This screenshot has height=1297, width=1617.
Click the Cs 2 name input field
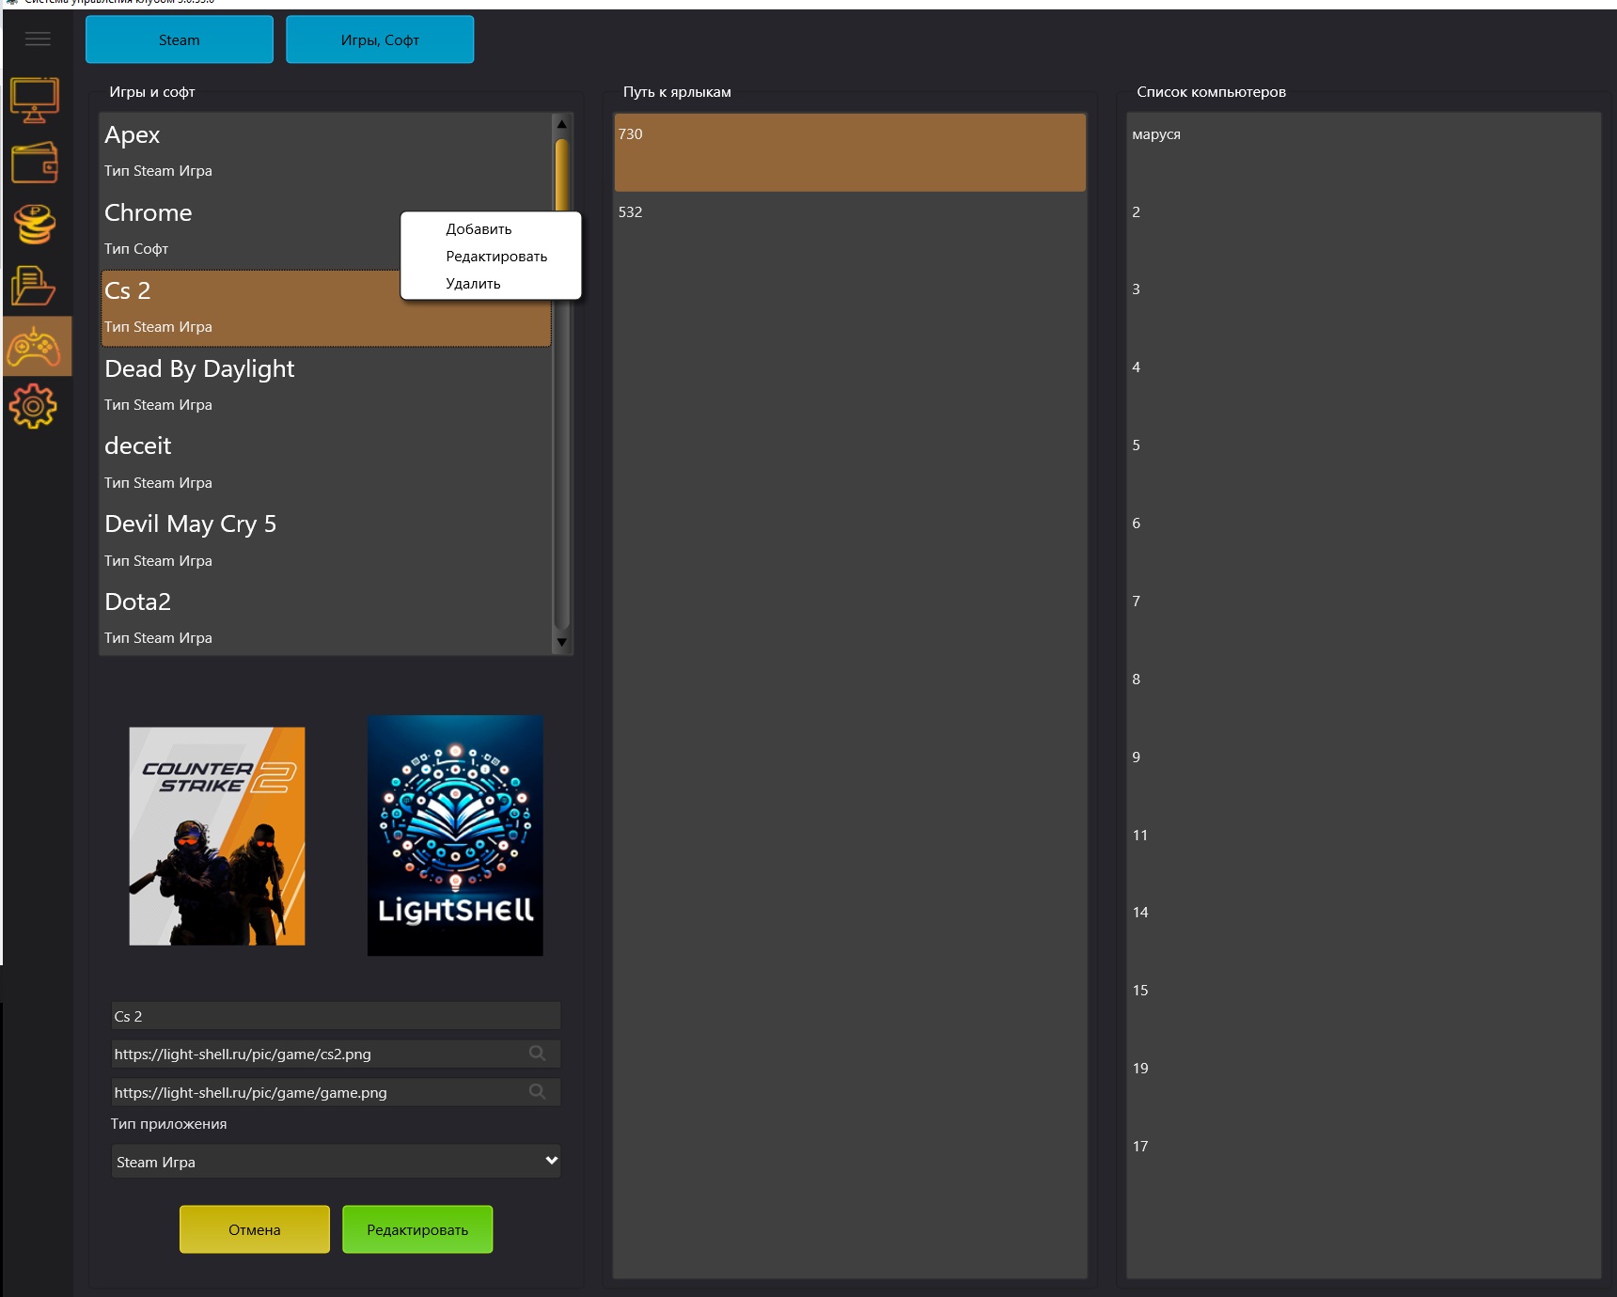pyautogui.click(x=336, y=1016)
